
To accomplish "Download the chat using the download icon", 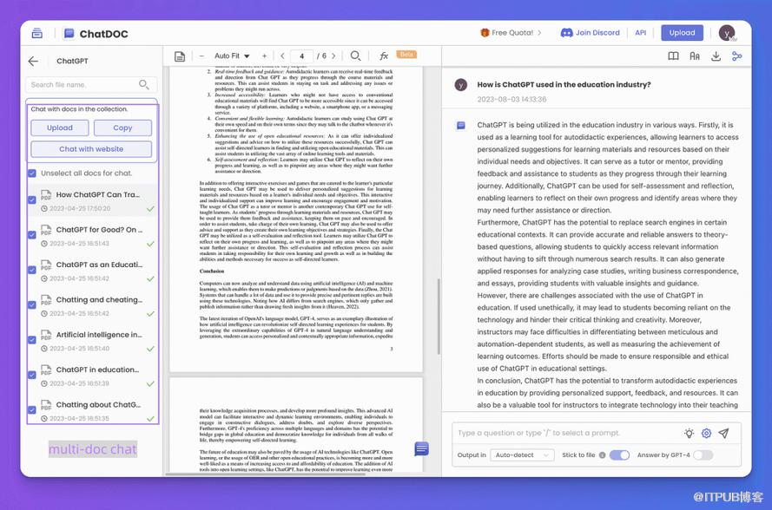I will pyautogui.click(x=716, y=56).
